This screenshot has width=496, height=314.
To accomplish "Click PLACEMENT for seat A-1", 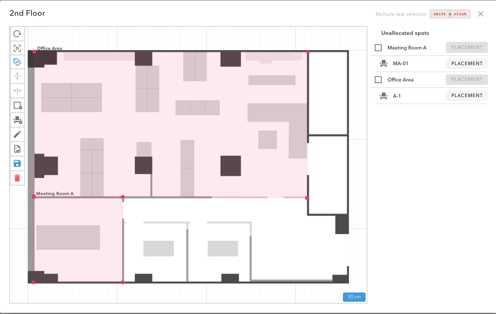I will click(x=466, y=95).
